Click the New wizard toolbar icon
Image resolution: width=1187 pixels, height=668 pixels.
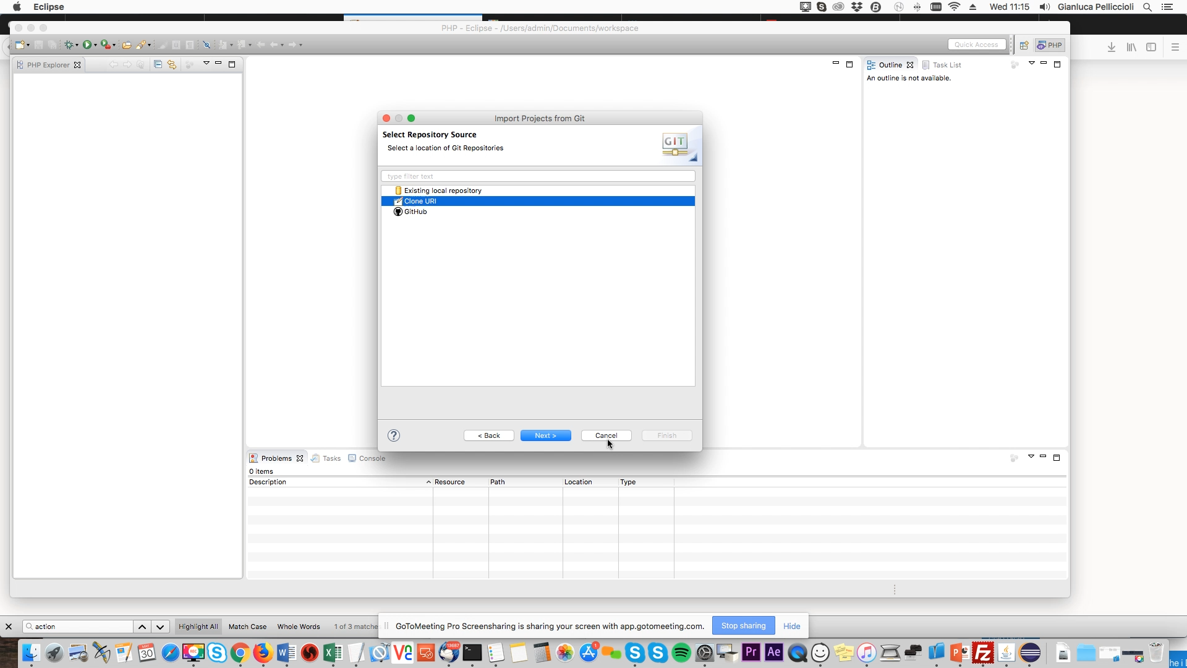click(20, 45)
